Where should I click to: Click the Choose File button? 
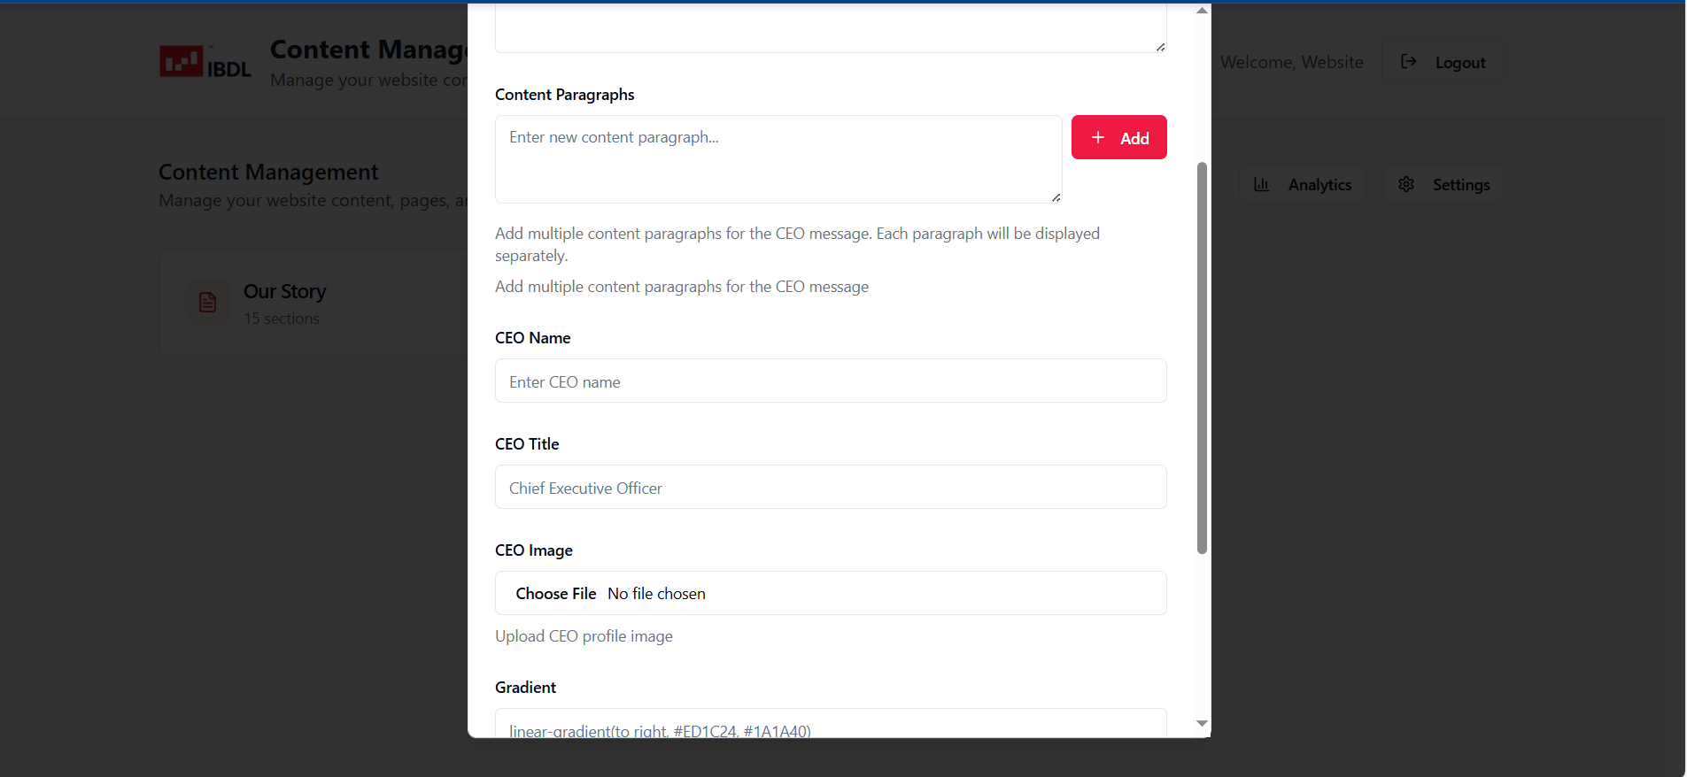tap(556, 594)
